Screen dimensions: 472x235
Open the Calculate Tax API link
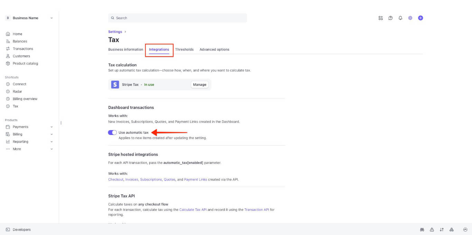[x=193, y=209]
